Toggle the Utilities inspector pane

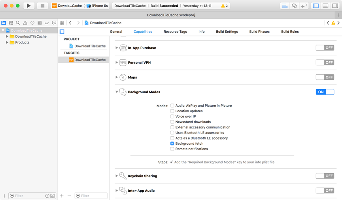pyautogui.click(x=335, y=6)
